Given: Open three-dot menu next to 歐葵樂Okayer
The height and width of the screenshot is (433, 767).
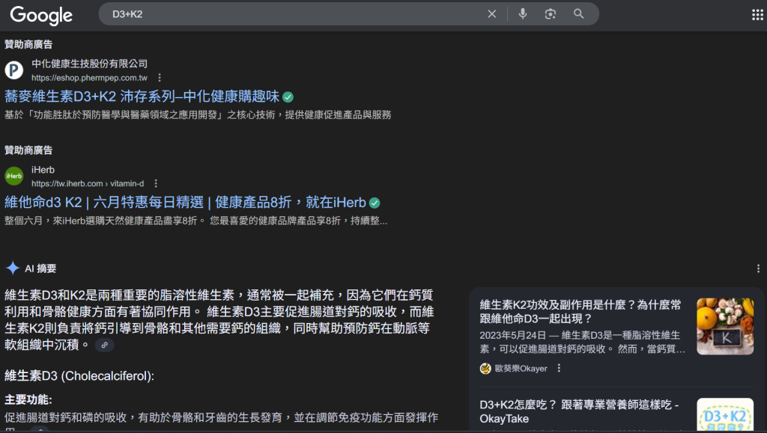Looking at the screenshot, I should click(x=559, y=368).
